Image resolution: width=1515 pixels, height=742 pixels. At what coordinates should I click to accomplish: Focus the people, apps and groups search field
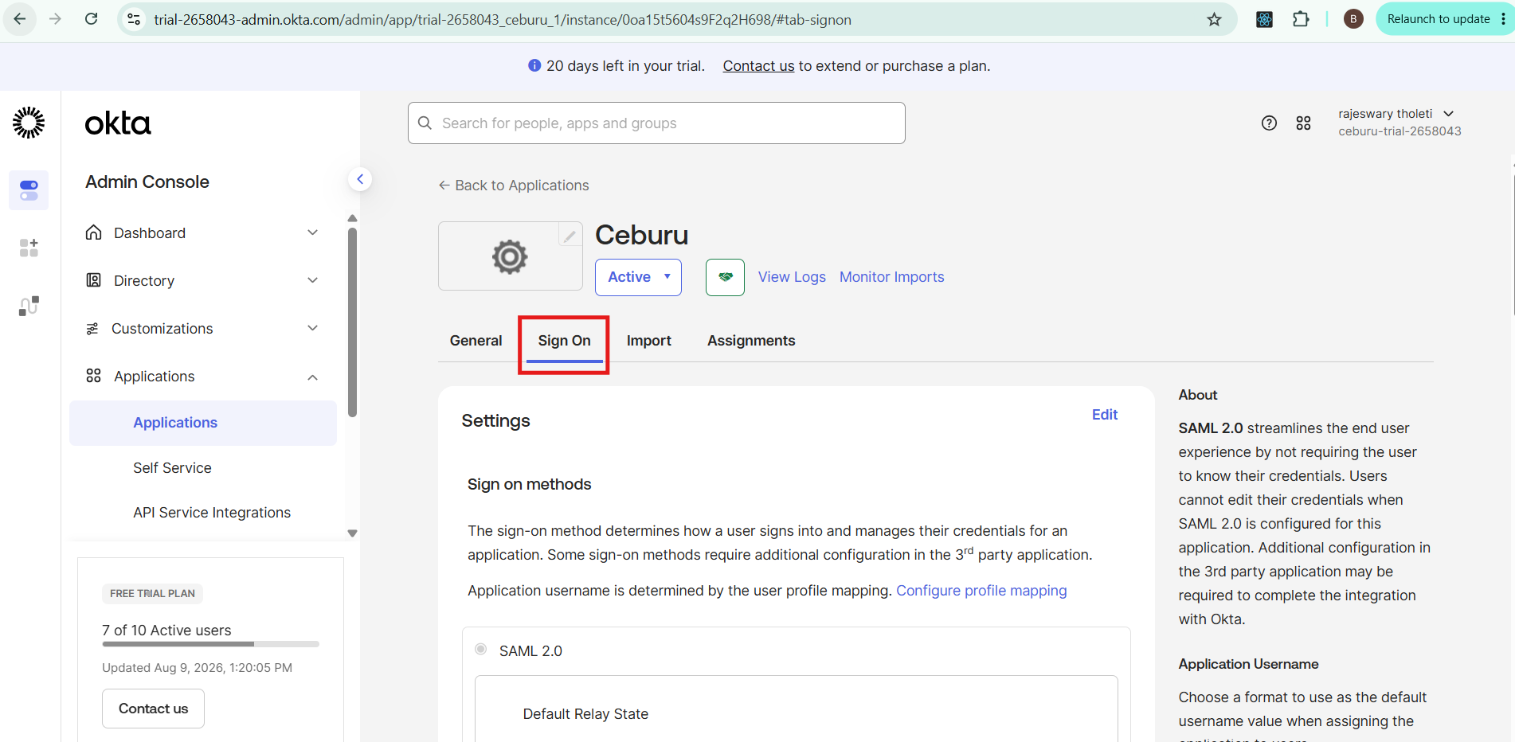pyautogui.click(x=656, y=123)
